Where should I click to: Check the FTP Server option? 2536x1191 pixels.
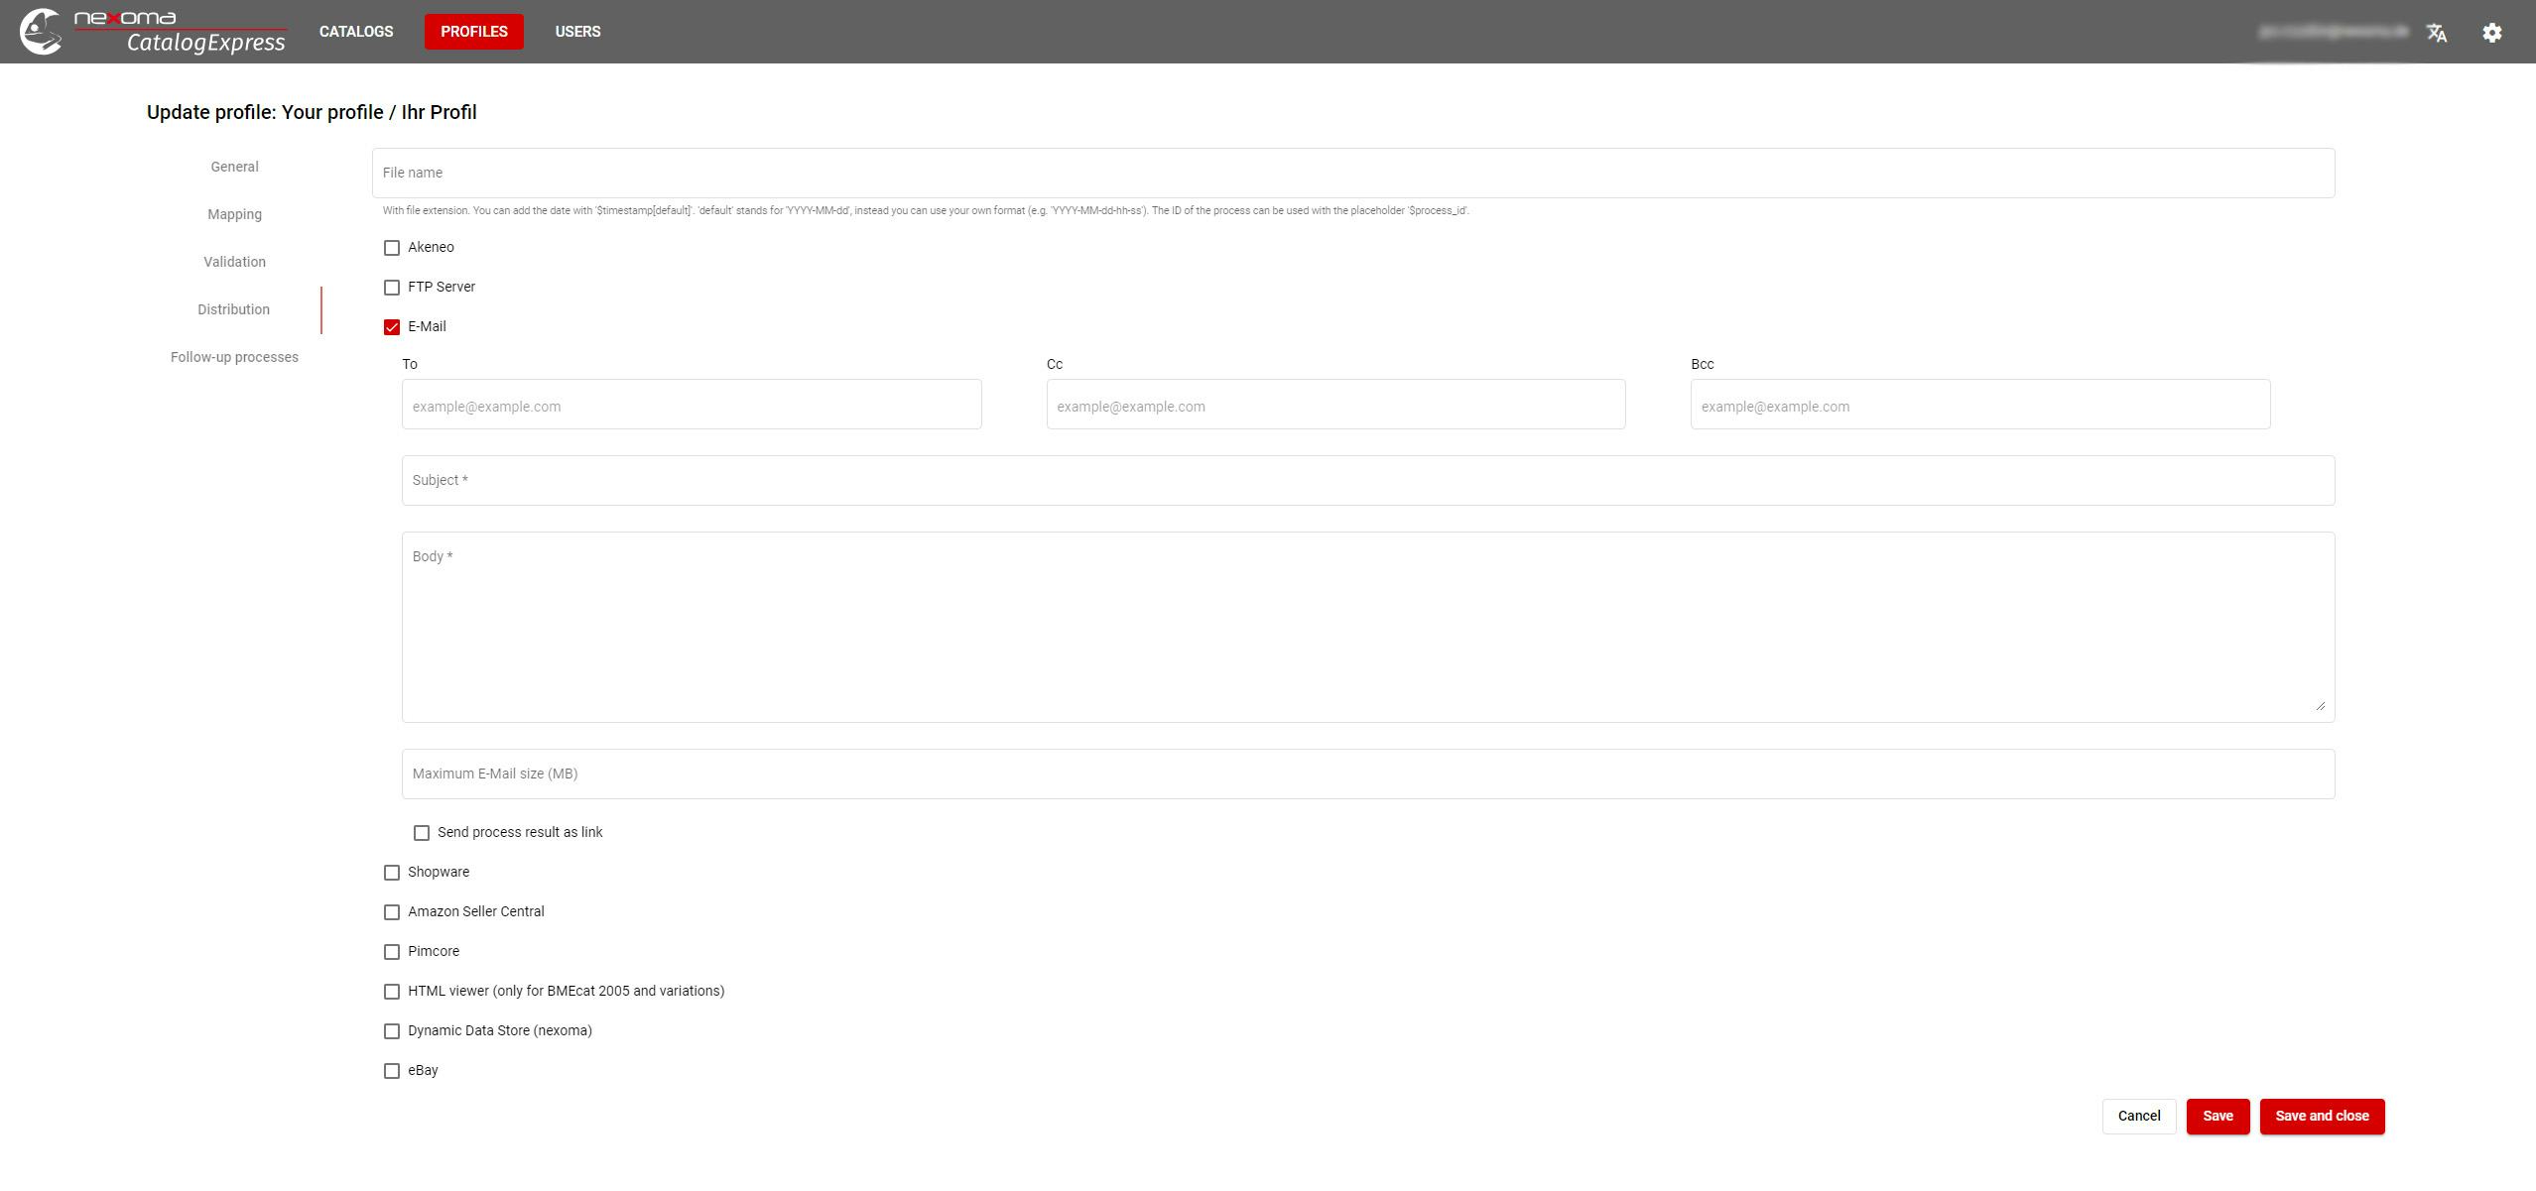click(x=392, y=288)
